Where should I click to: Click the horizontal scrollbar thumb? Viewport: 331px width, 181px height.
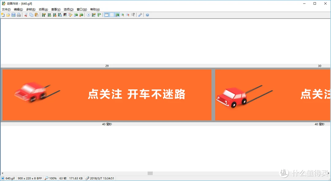point(150,173)
